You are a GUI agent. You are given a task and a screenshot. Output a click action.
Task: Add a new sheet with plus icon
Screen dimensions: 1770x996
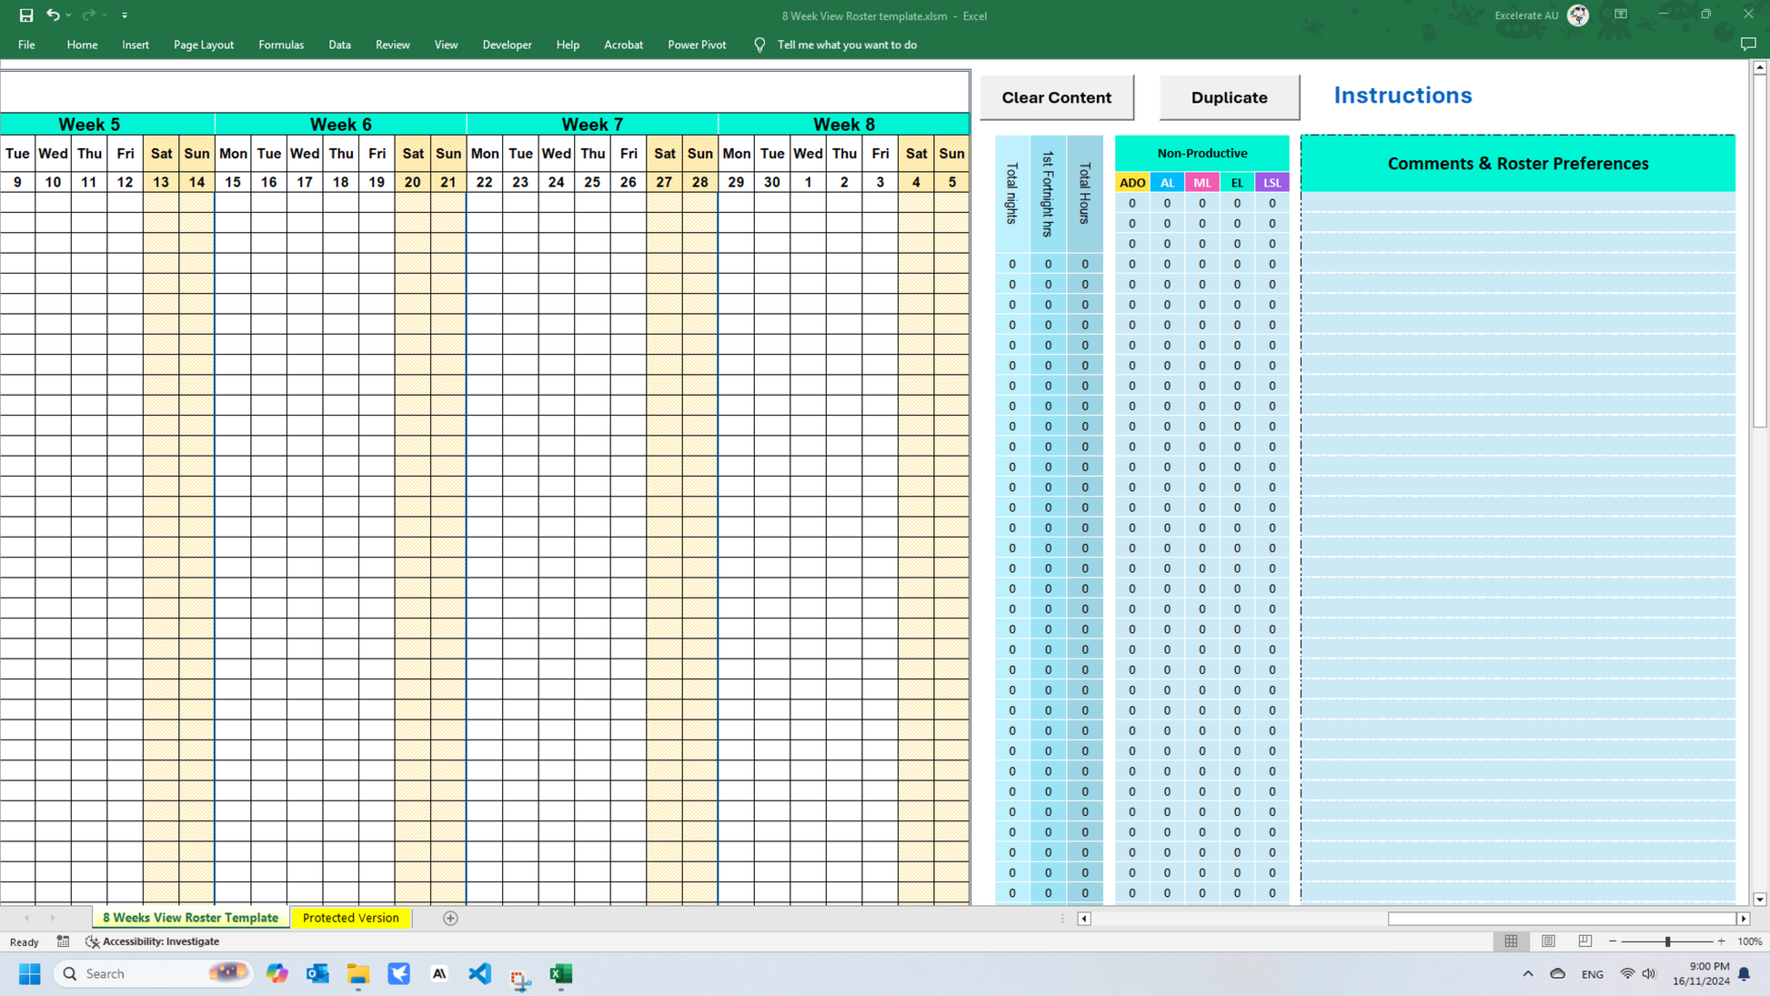450,918
